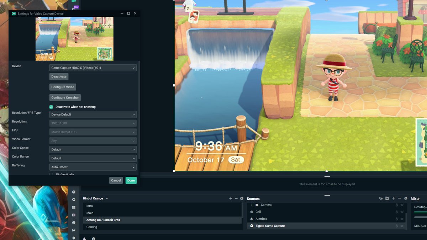Screen dimensions: 427x240
Task: Toggle the Flip Vertically checkbox
Action: [51, 175]
